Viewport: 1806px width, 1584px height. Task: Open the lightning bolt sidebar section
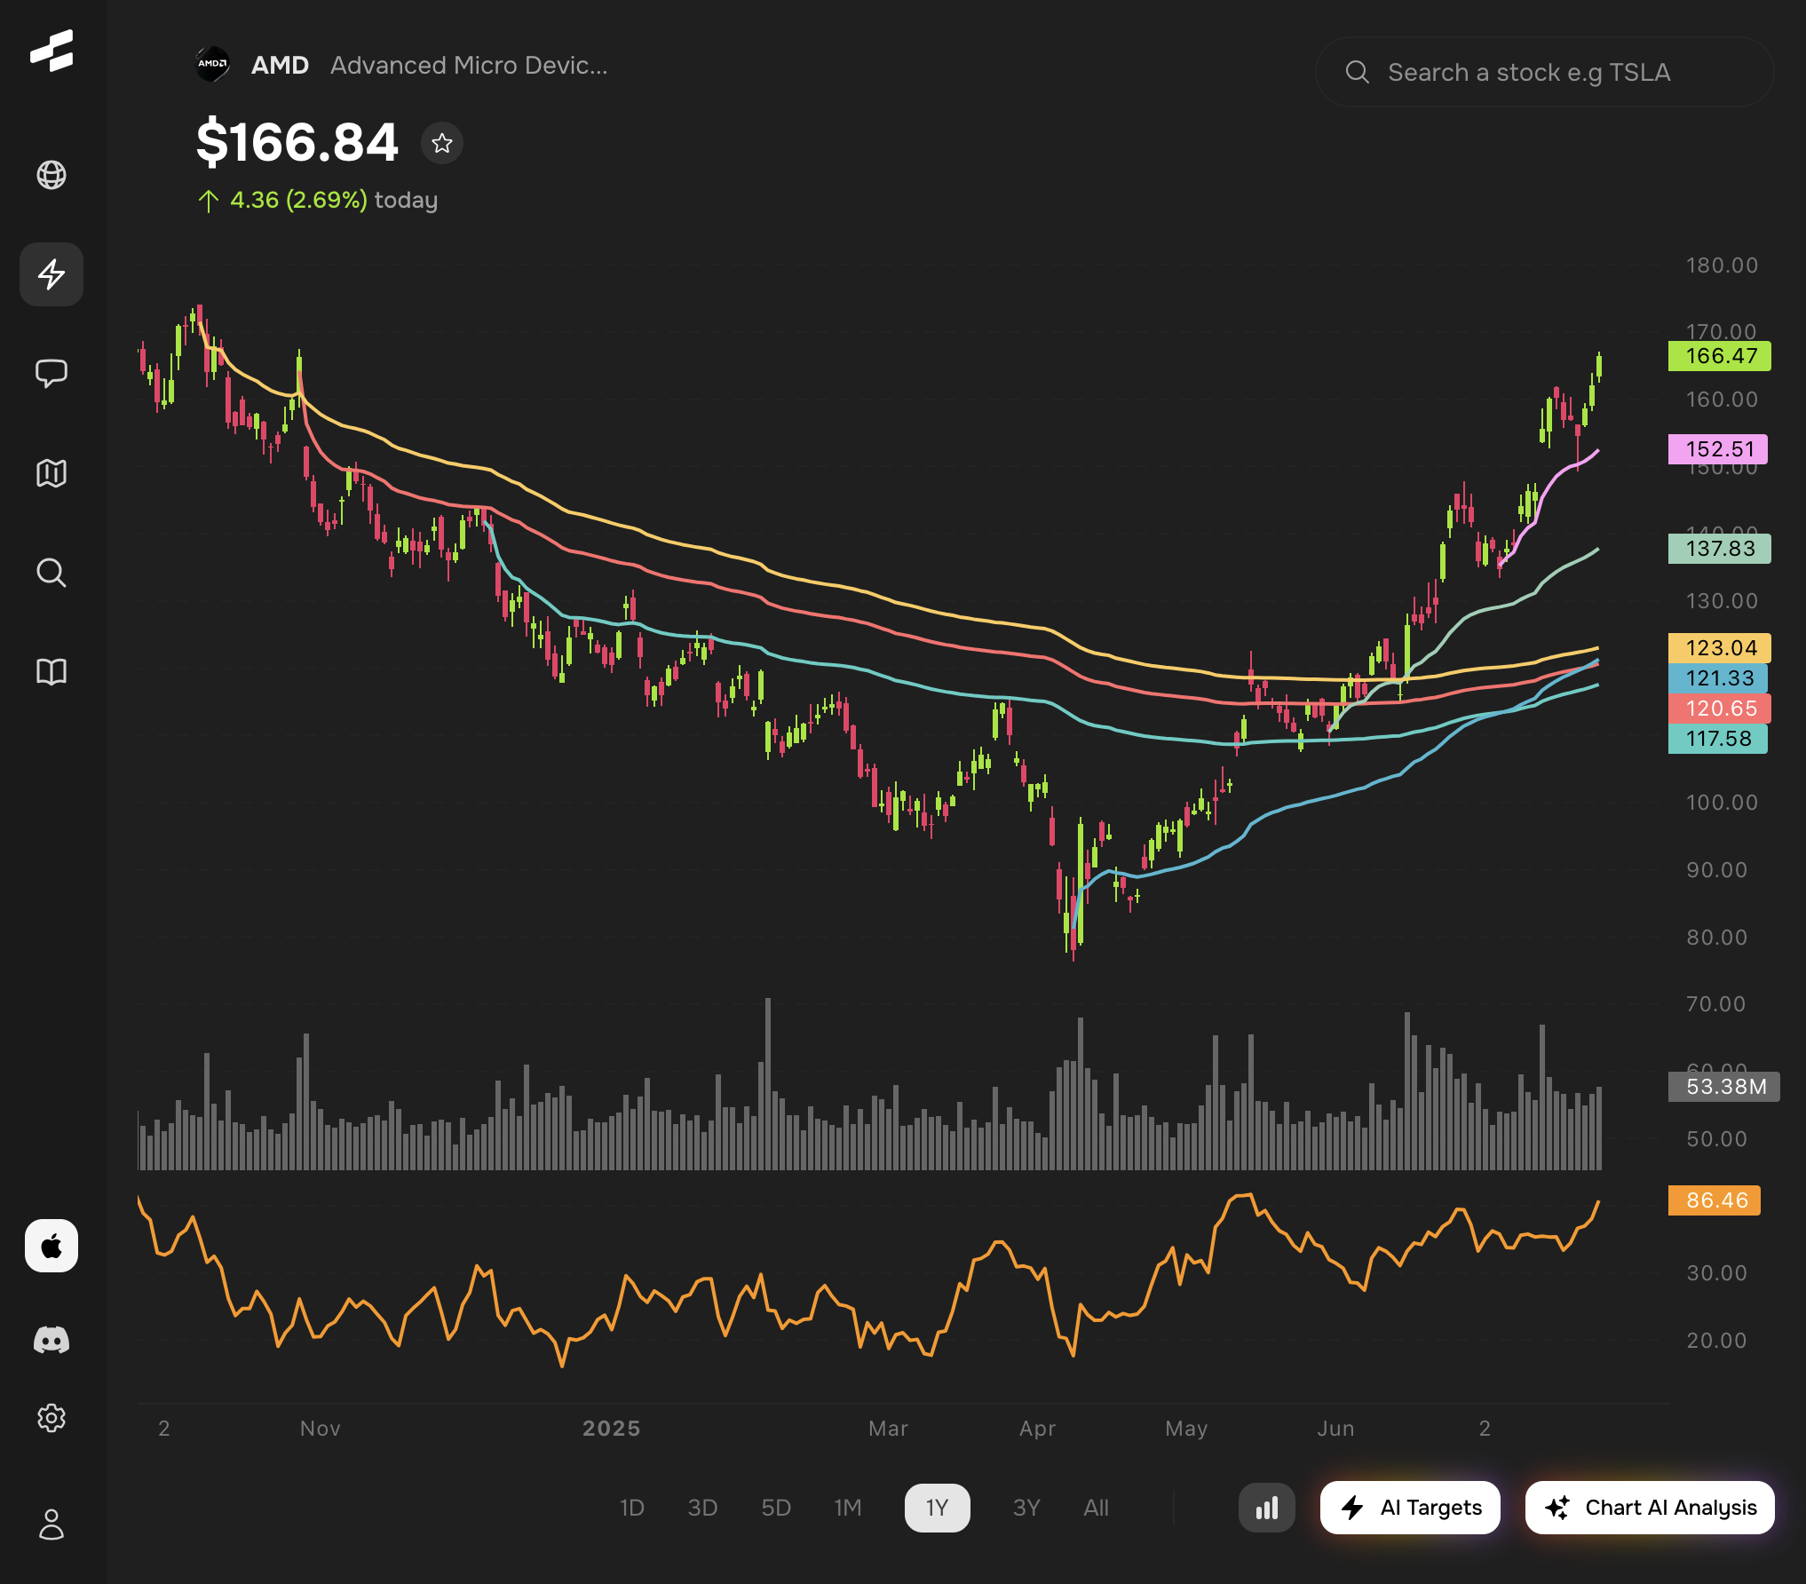[51, 274]
